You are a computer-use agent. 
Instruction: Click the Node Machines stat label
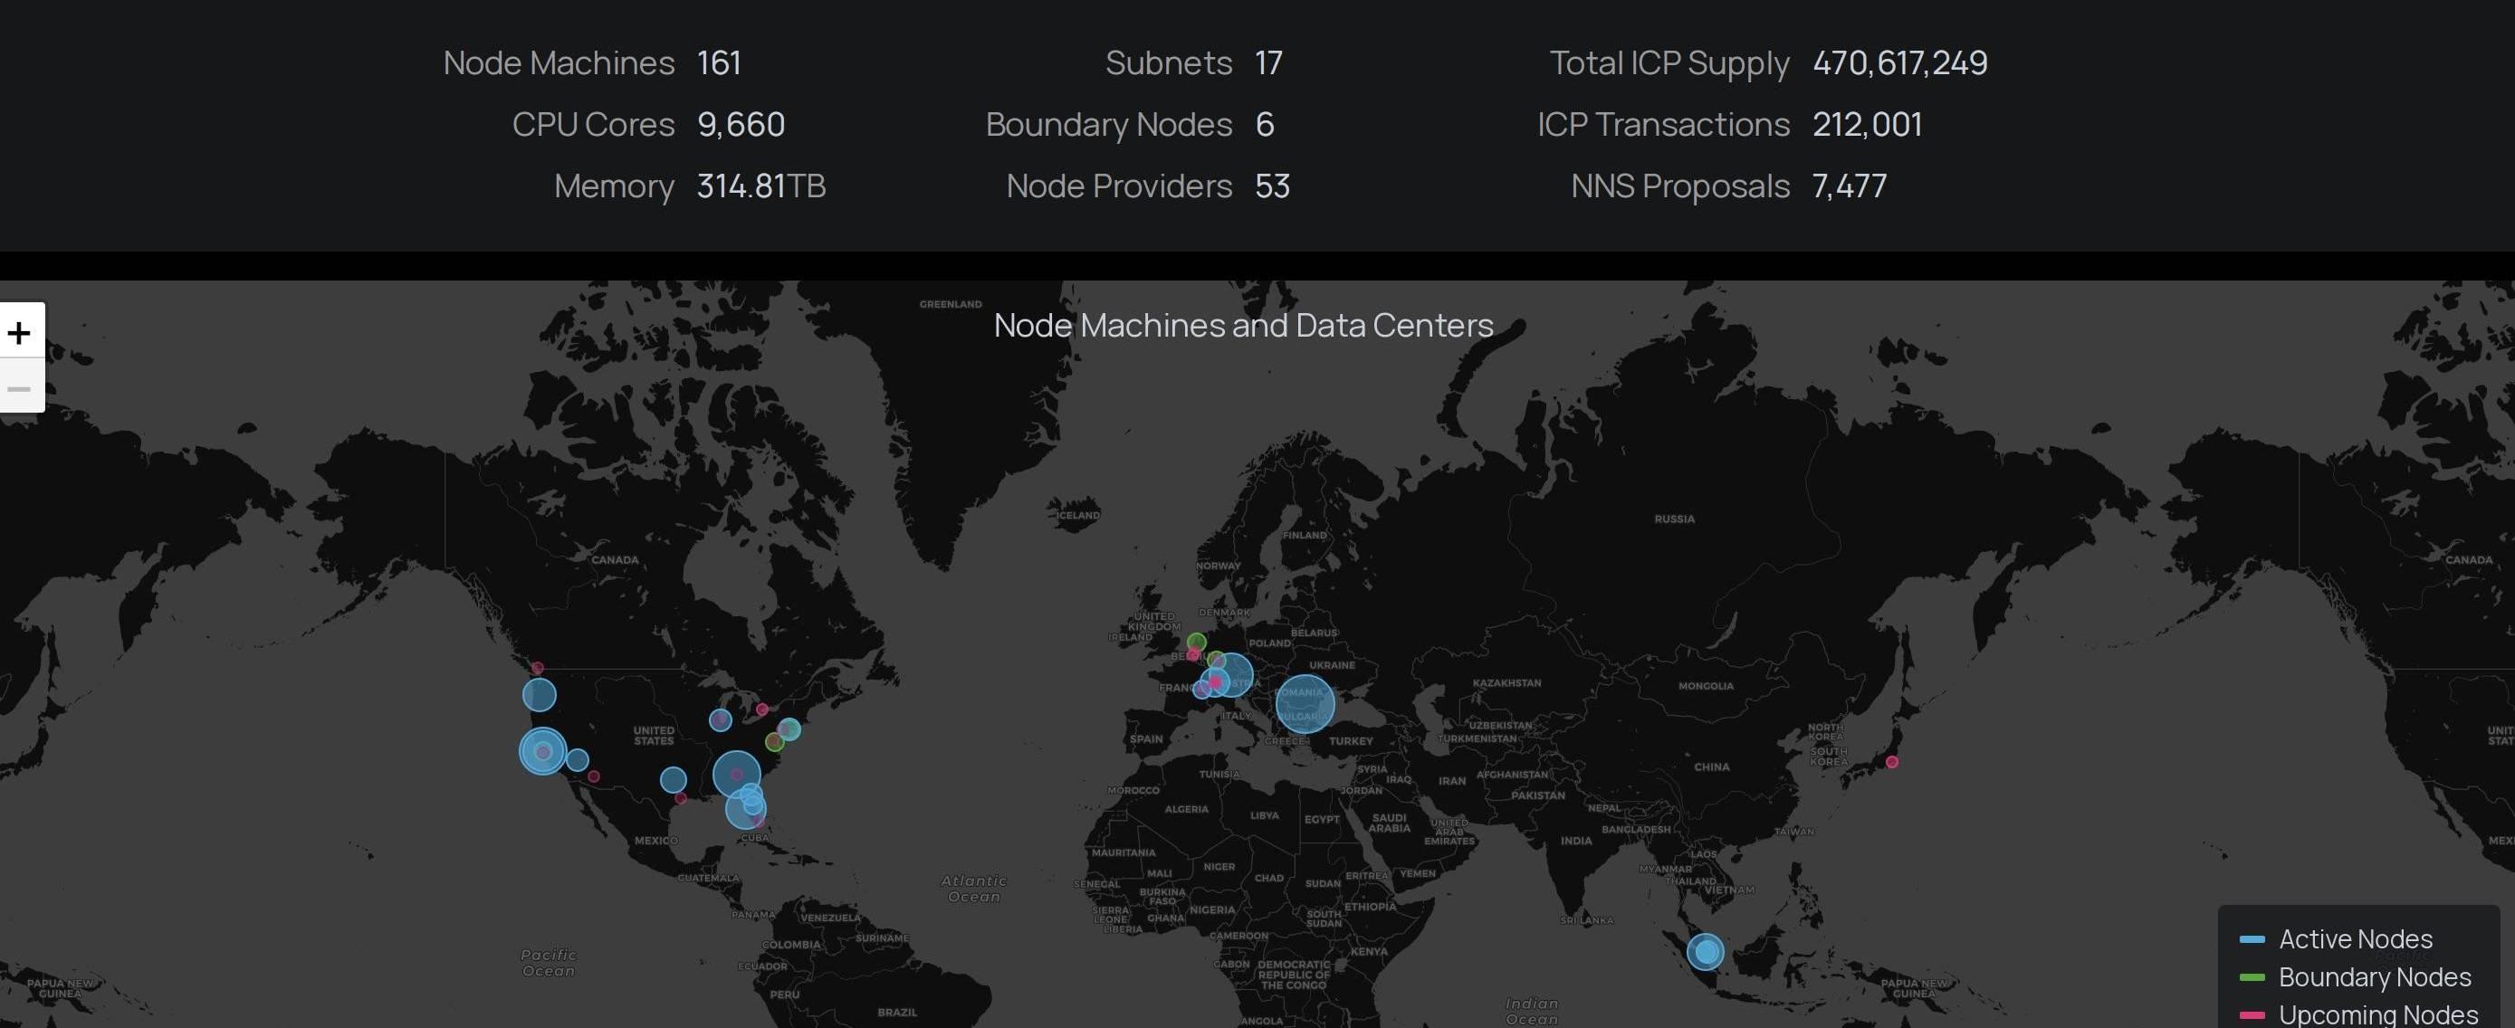tap(559, 62)
